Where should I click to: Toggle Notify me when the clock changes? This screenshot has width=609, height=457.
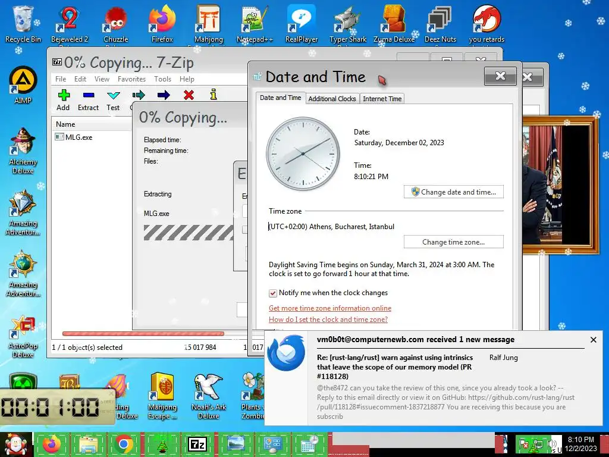coord(272,293)
